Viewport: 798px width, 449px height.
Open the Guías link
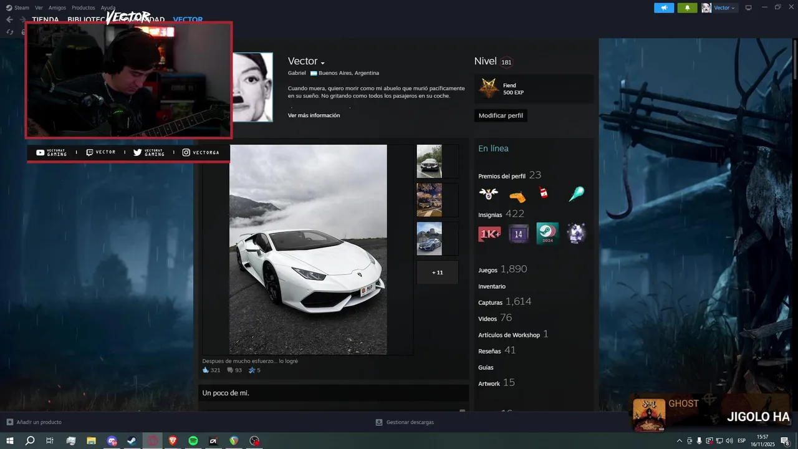click(x=486, y=367)
